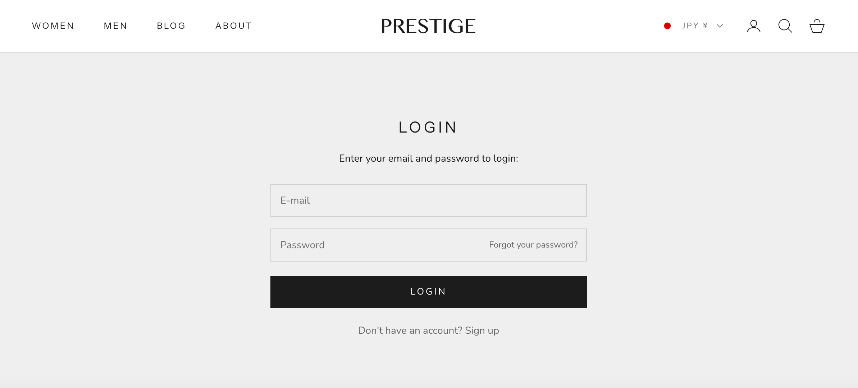The height and width of the screenshot is (388, 858).
Task: Click the "Don't have an account?" text
Action: click(x=410, y=331)
